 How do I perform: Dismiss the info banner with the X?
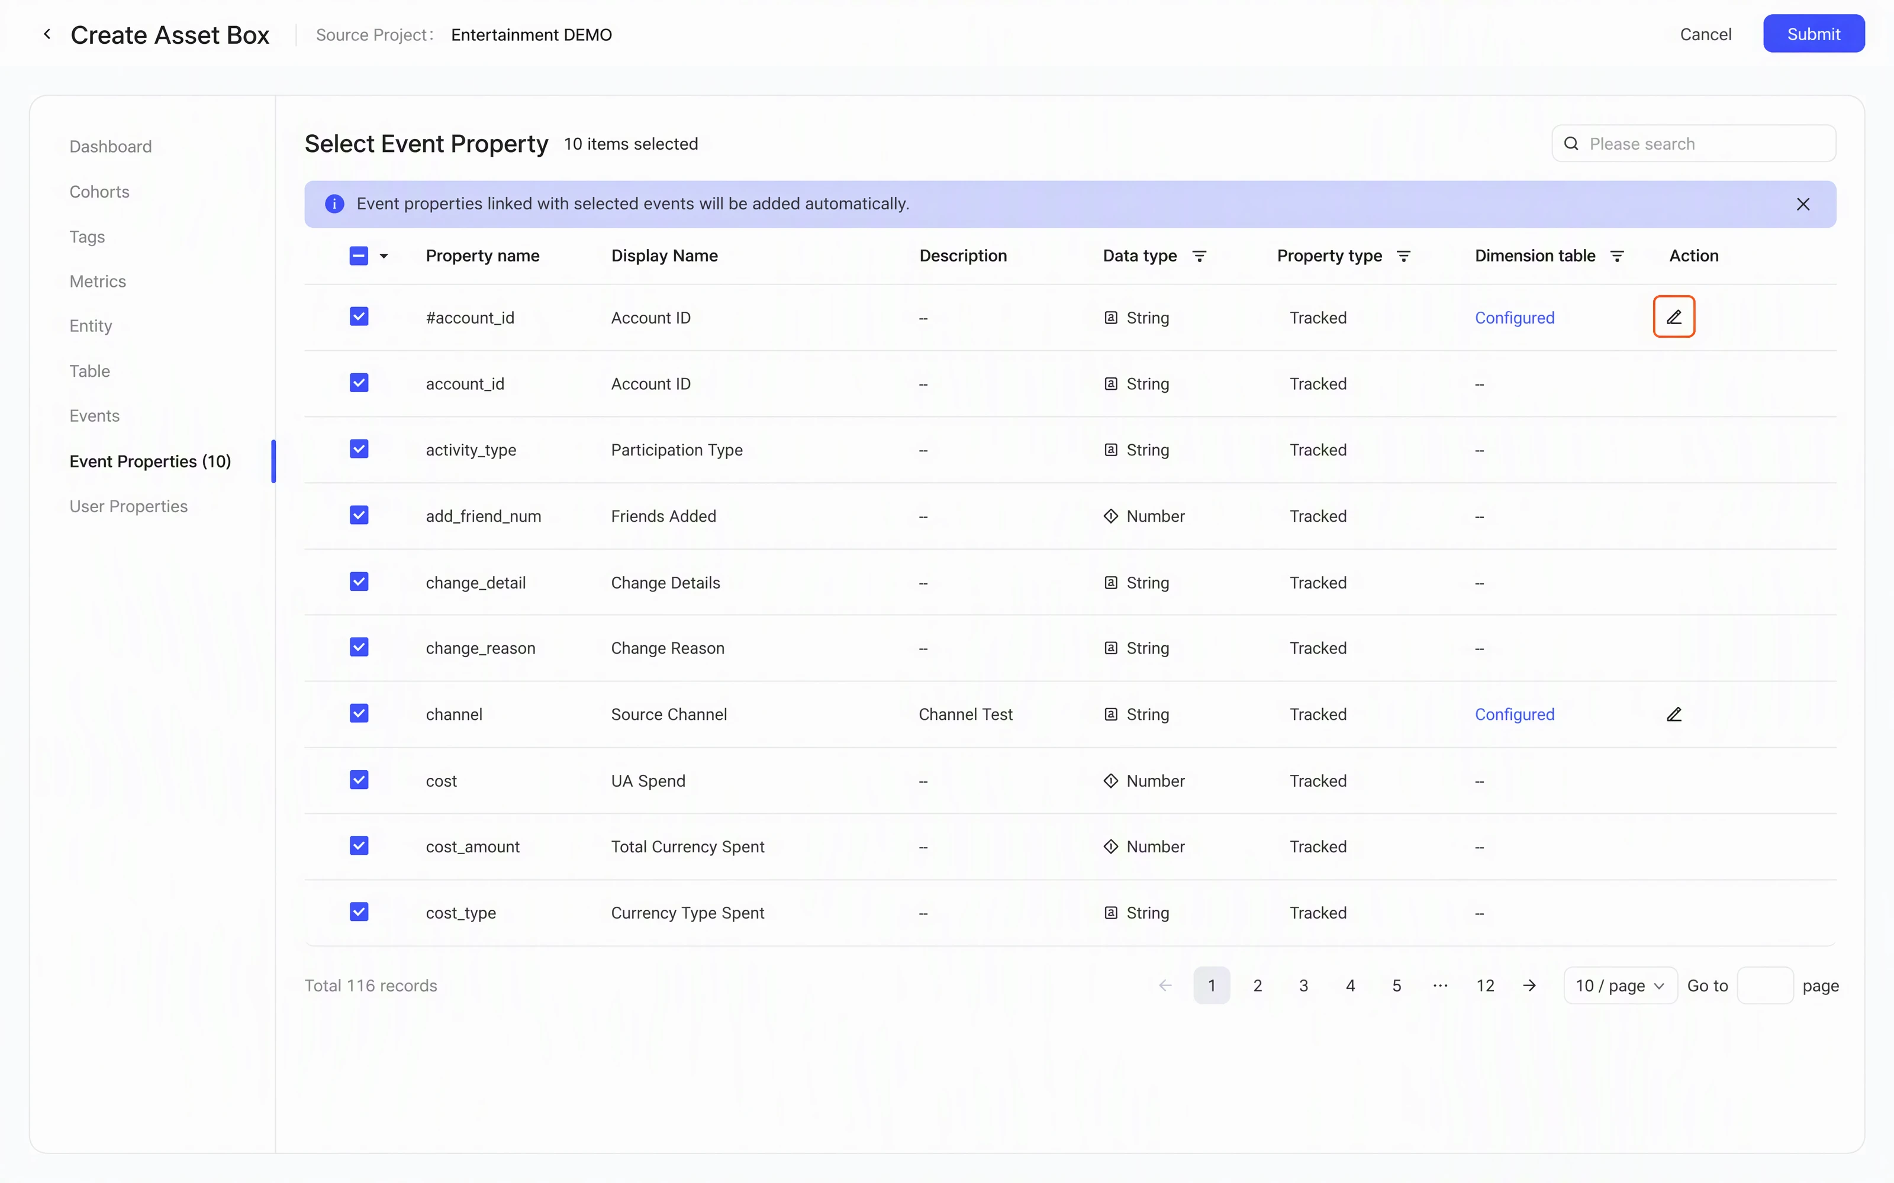(1803, 204)
